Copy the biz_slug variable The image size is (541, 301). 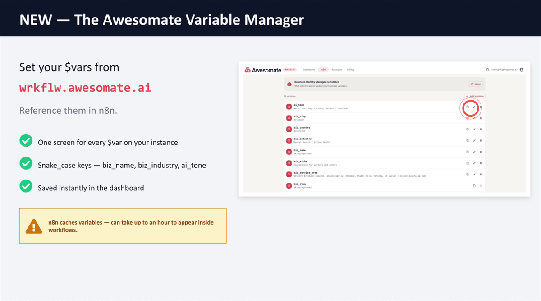pos(474,186)
